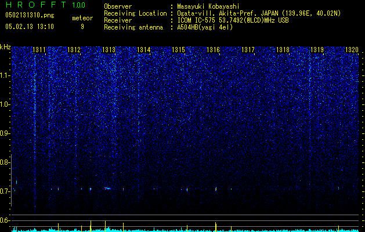Screen dimensions: 365x232
Task: Click the 1320 time axis label
Action: pos(352,50)
